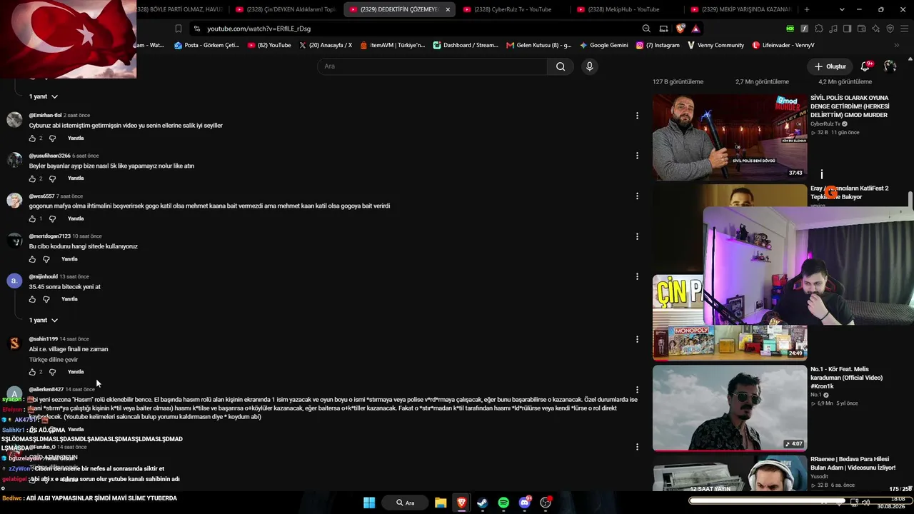Click the address bar URL
The height and width of the screenshot is (514, 914).
pos(258,29)
